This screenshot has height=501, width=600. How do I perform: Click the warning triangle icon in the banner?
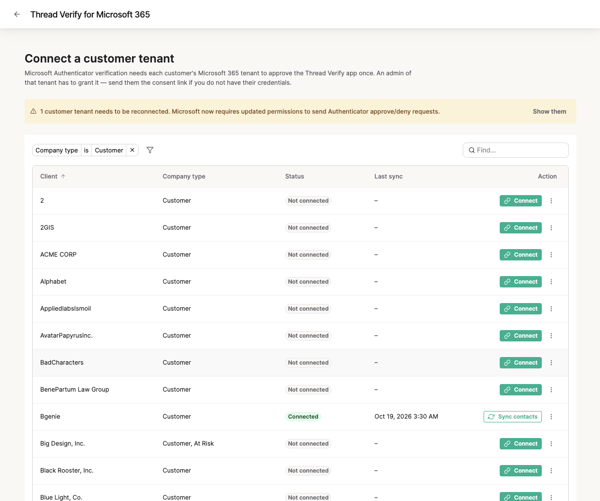tap(34, 111)
